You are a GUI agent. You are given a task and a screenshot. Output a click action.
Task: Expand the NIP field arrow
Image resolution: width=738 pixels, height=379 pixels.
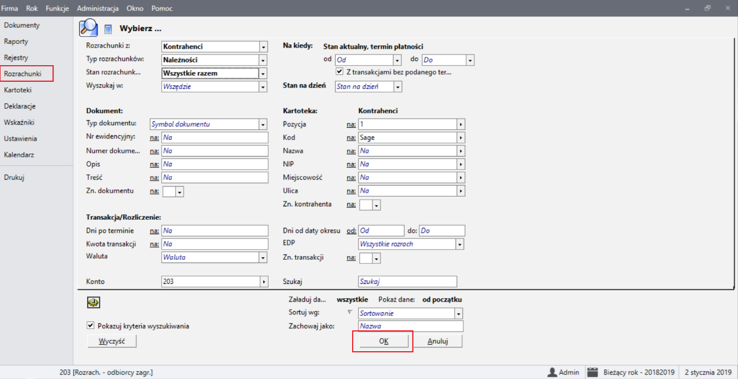461,164
